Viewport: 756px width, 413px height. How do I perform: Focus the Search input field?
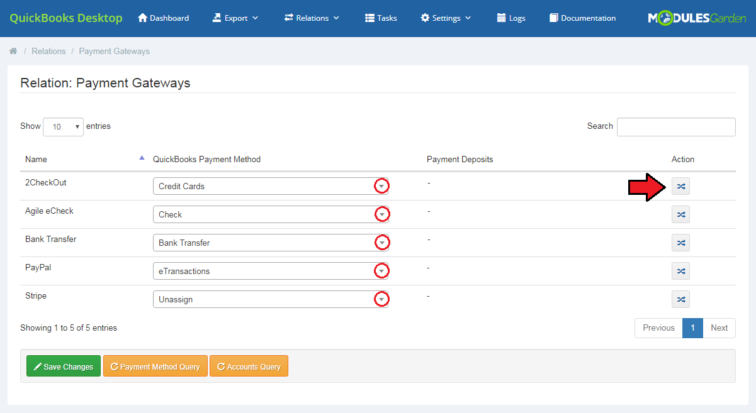pyautogui.click(x=676, y=126)
